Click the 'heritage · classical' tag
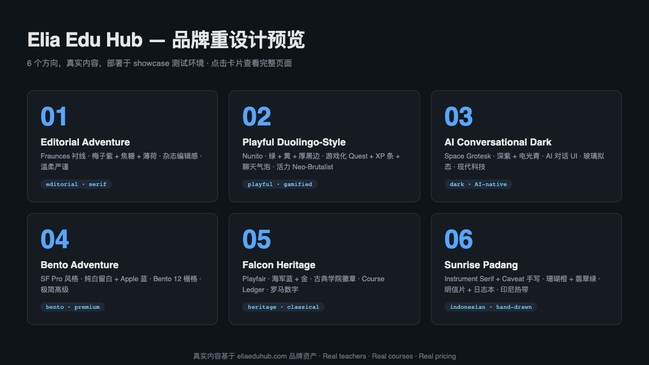The width and height of the screenshot is (649, 365). (283, 307)
